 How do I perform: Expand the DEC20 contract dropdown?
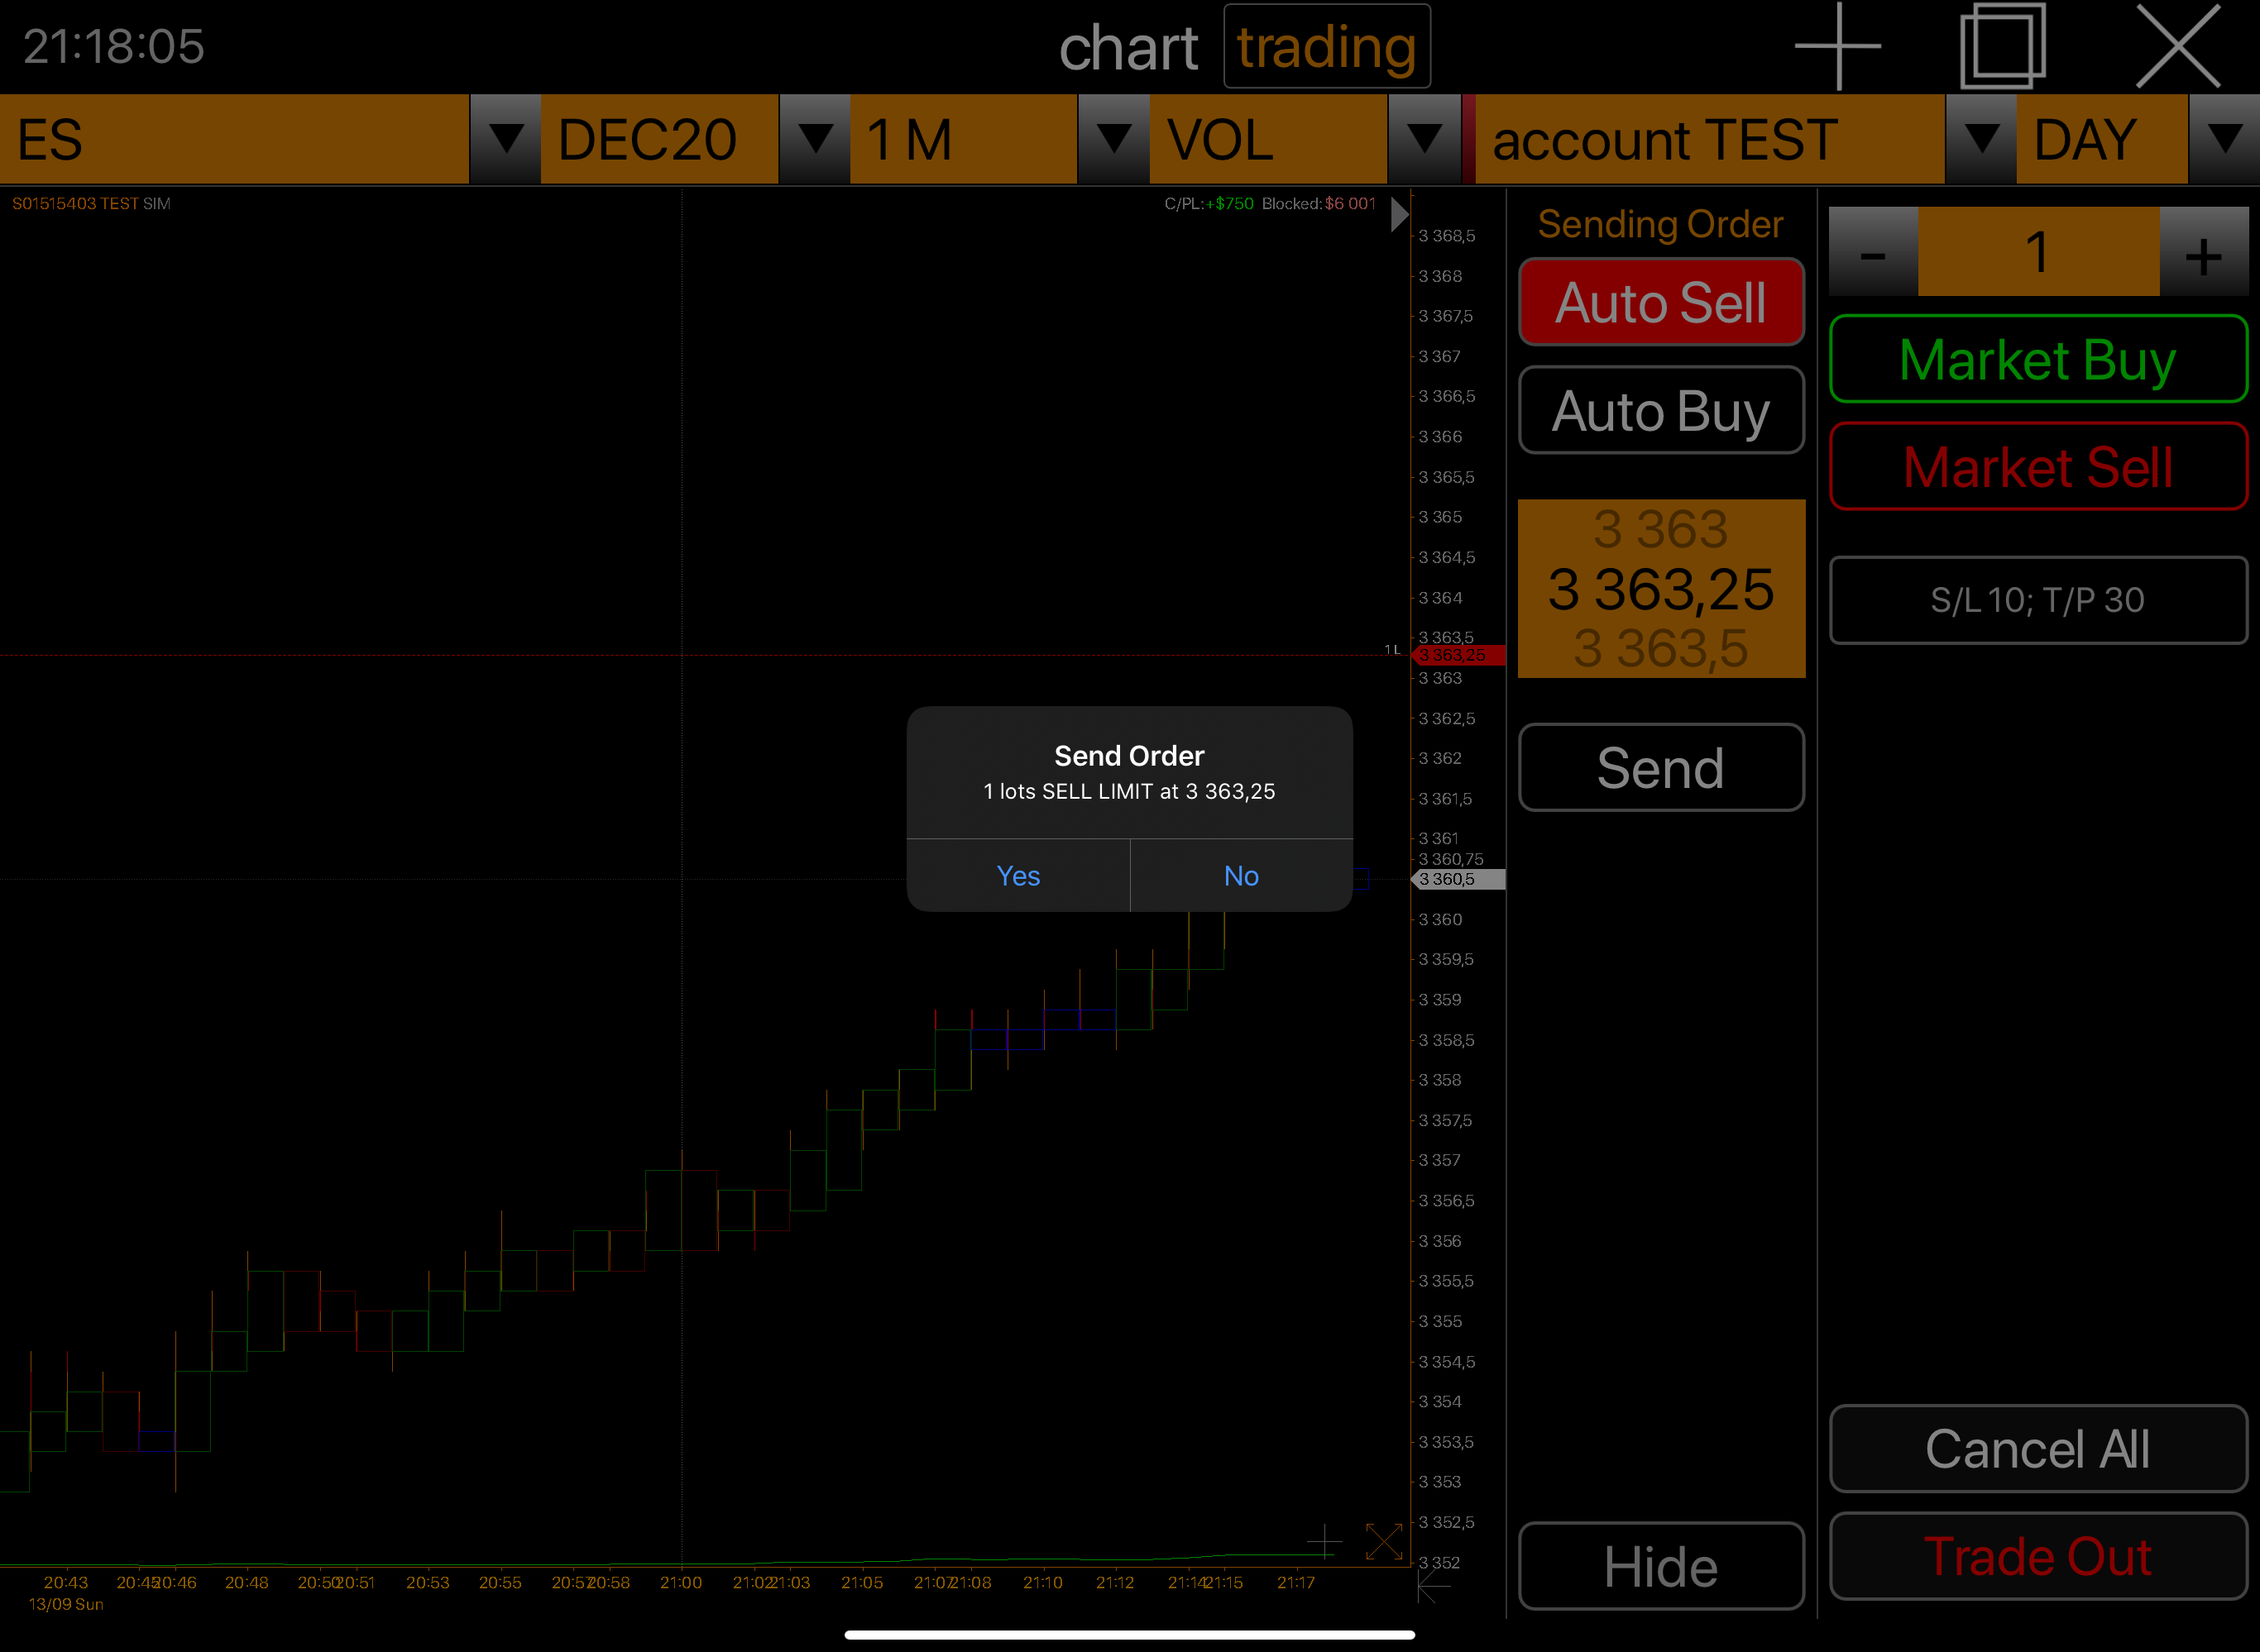pos(814,139)
